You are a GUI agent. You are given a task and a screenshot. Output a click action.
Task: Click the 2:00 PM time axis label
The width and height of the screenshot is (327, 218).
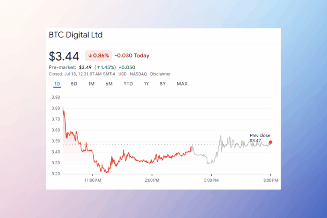[152, 180]
